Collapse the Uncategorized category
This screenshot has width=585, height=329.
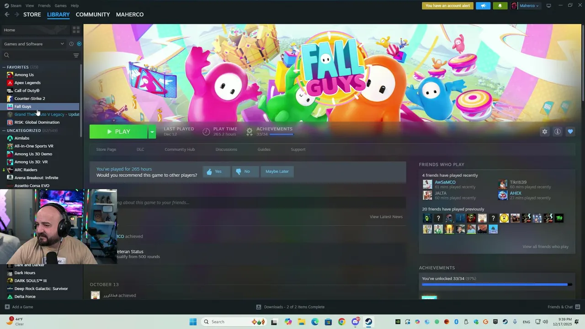click(4, 131)
